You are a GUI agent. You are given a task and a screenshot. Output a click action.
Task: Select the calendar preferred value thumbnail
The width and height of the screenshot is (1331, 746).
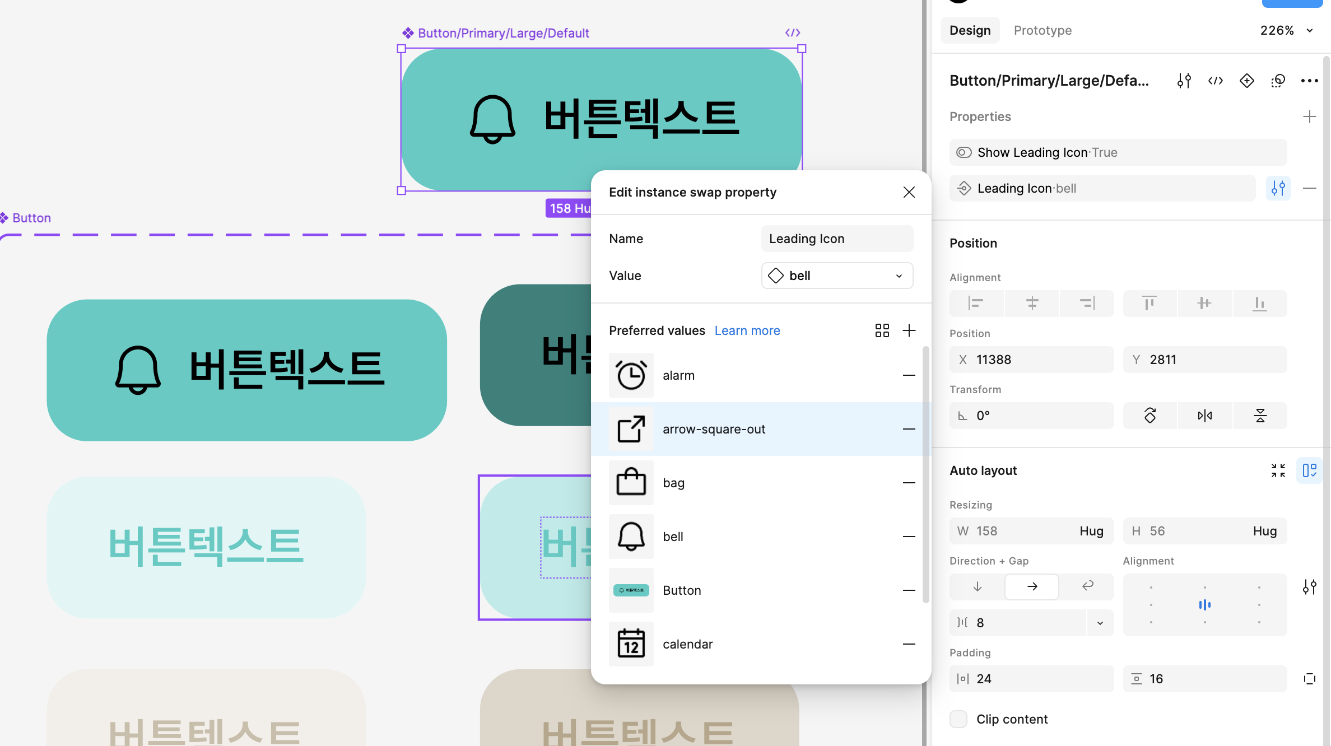631,644
